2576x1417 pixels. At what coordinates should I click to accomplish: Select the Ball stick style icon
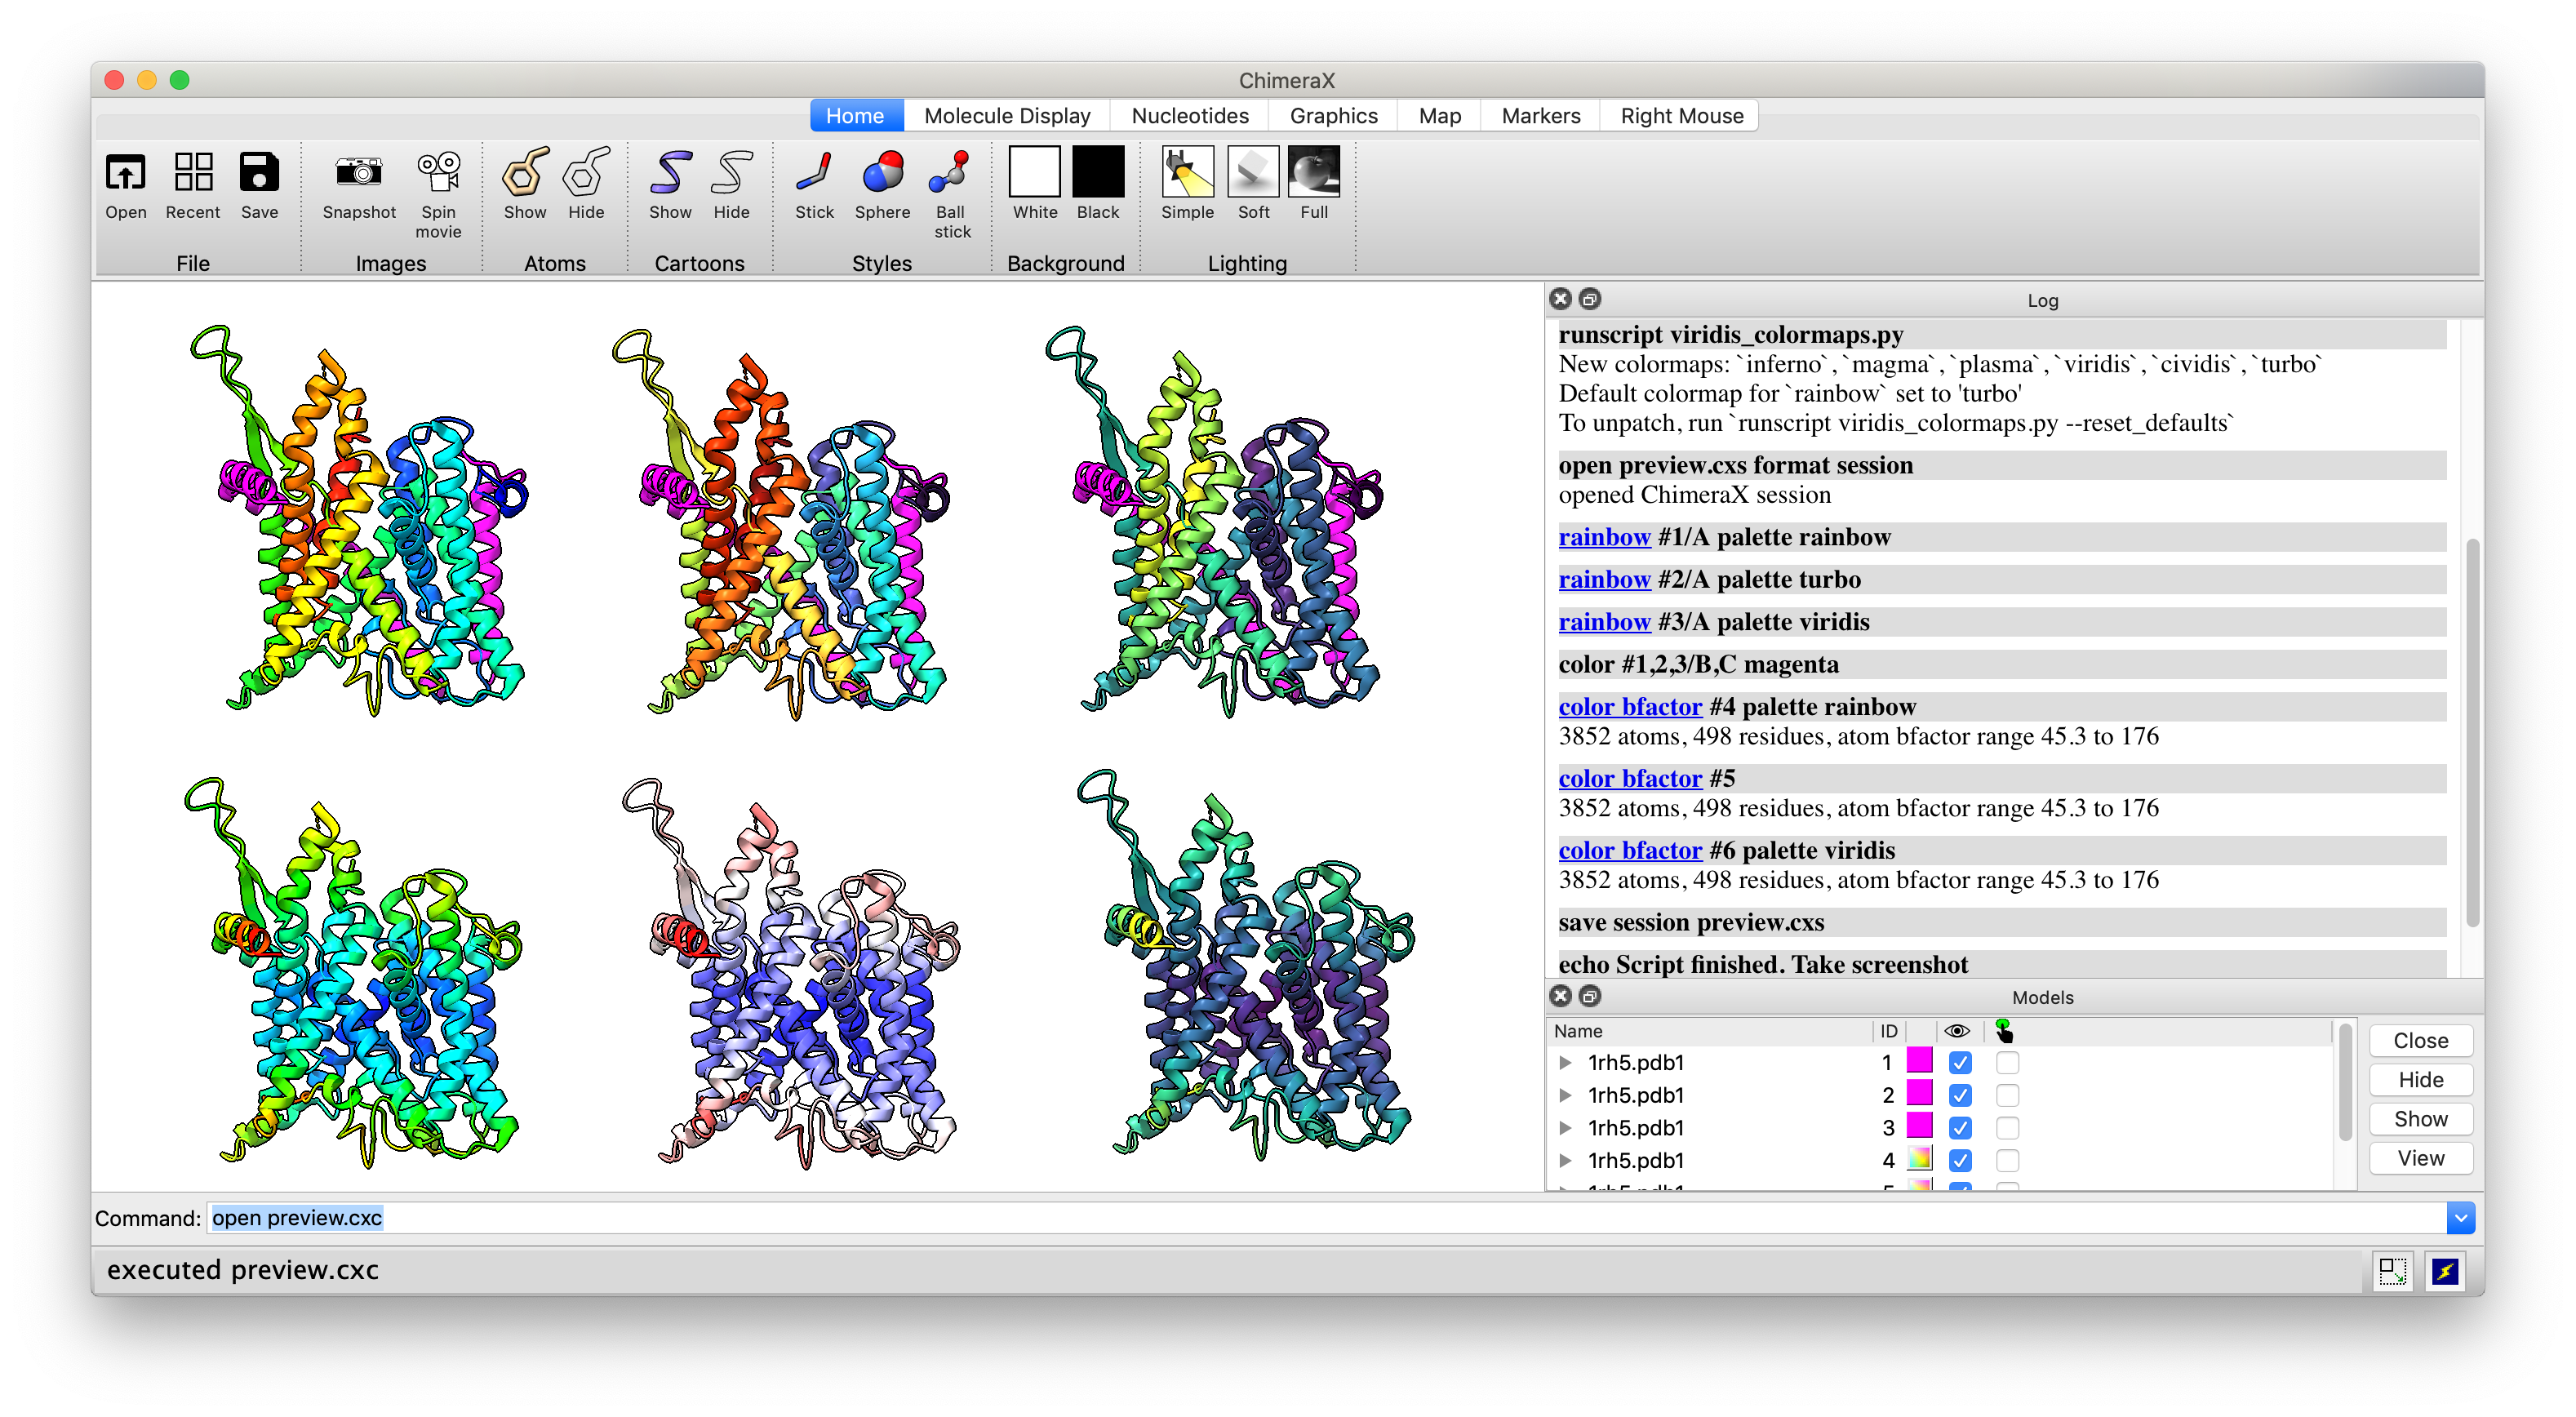click(x=950, y=173)
